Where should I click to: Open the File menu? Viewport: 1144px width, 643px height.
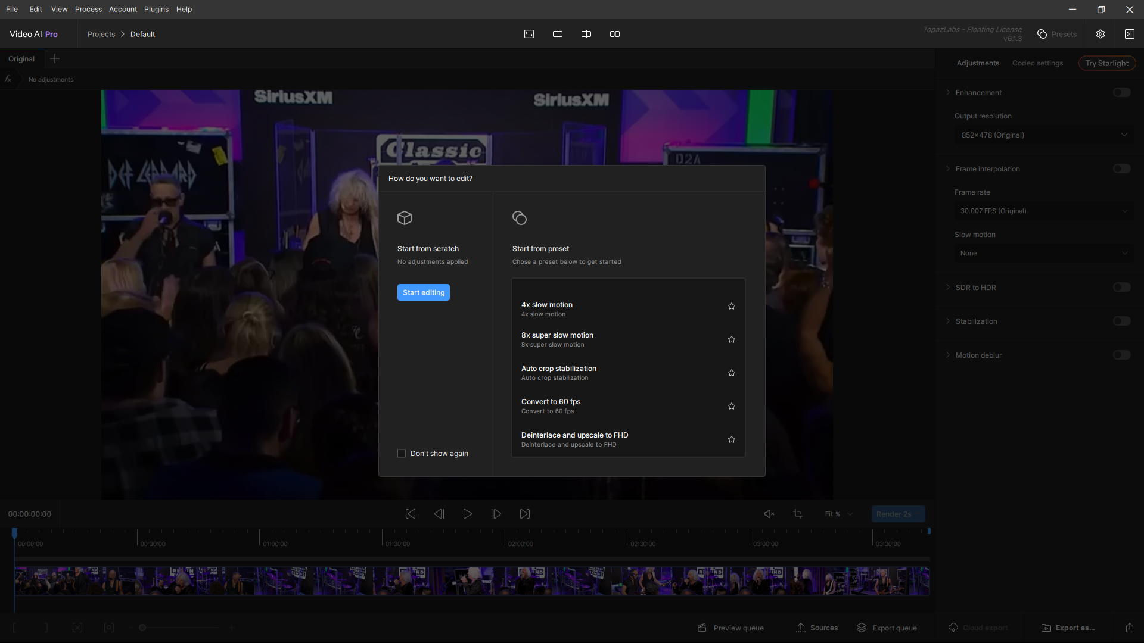tap(12, 9)
